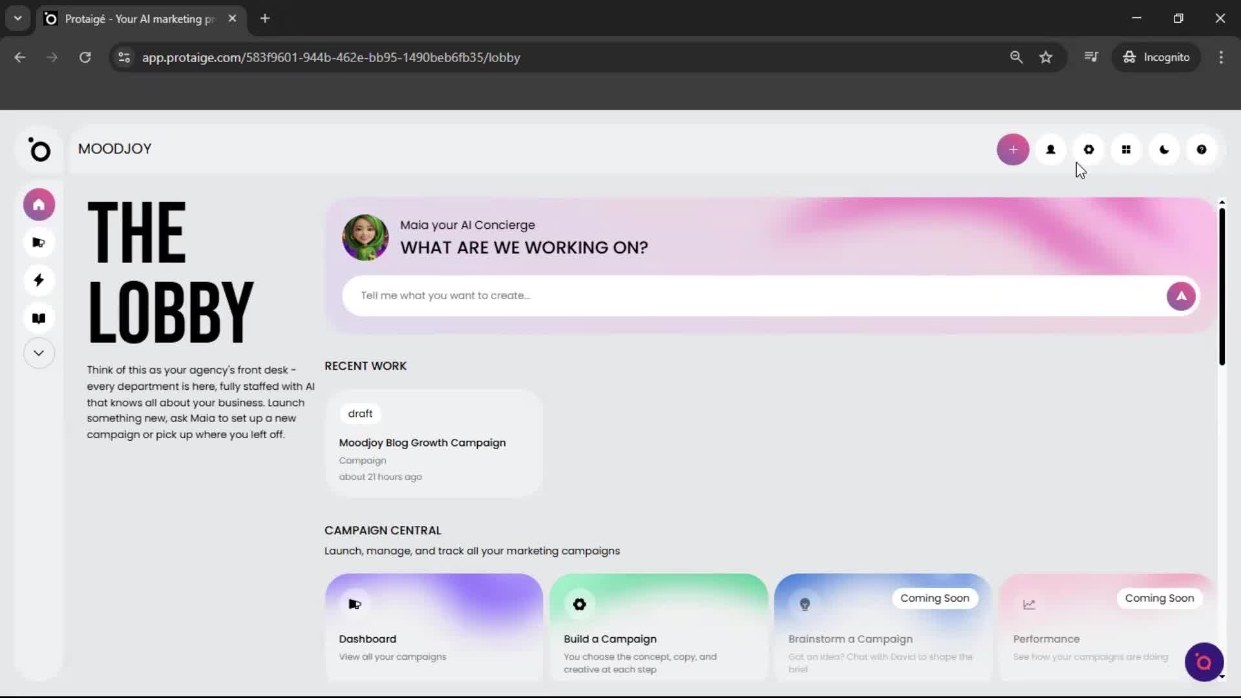Open the apps grid icon in top bar
1241x698 pixels.
click(x=1127, y=149)
